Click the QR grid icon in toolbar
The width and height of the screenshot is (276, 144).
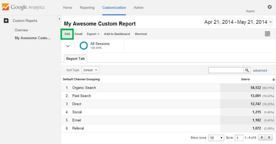pos(268,34)
